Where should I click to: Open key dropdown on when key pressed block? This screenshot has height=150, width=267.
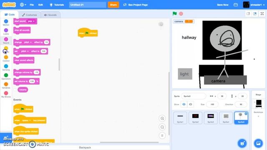click(26, 120)
